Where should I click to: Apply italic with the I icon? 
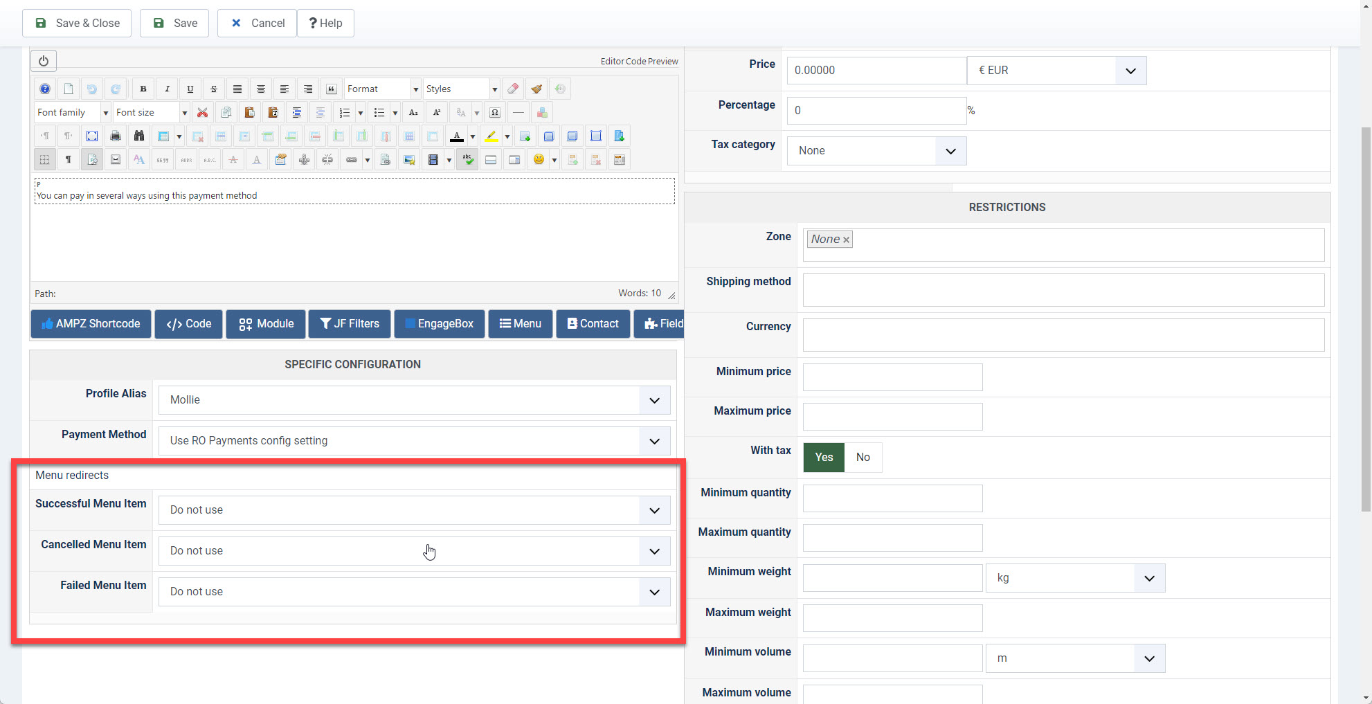pyautogui.click(x=167, y=89)
